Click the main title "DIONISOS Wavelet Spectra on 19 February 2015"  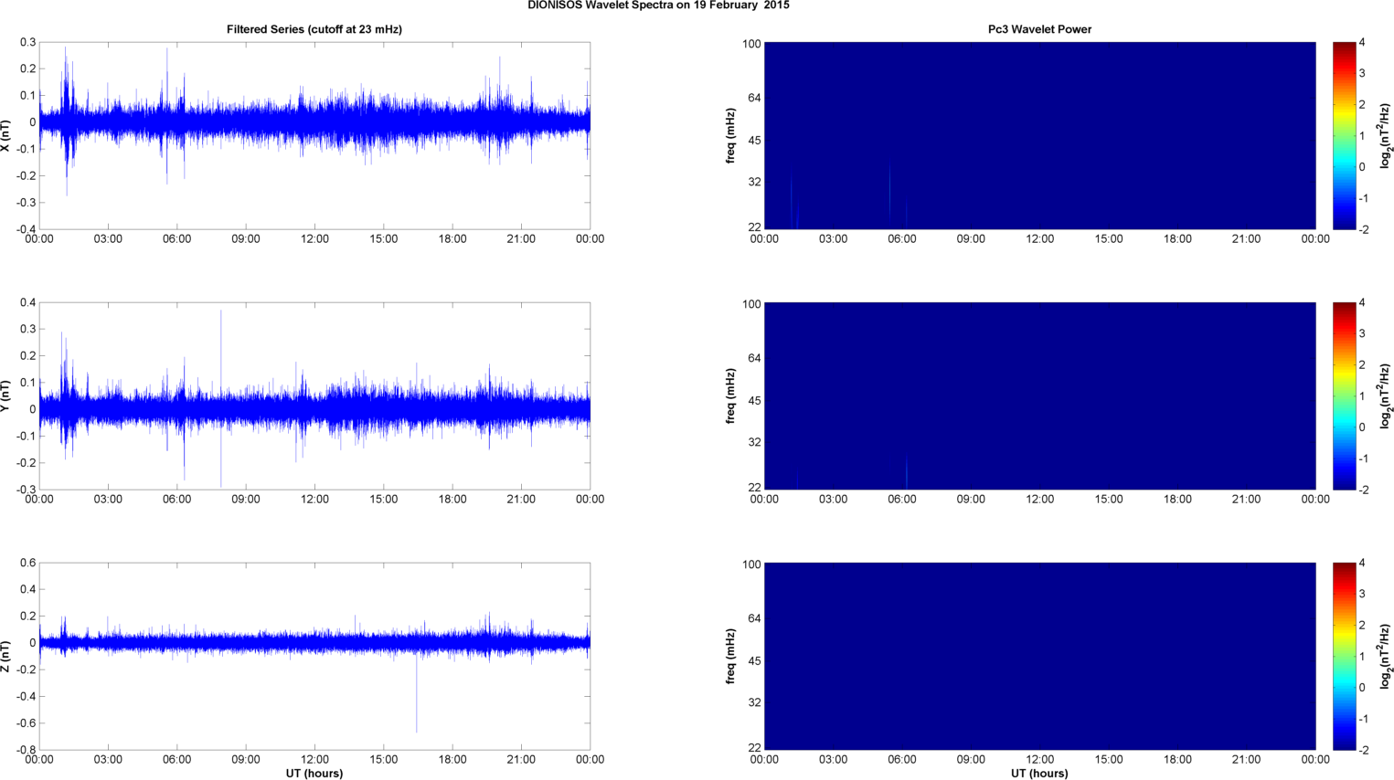tap(658, 5)
